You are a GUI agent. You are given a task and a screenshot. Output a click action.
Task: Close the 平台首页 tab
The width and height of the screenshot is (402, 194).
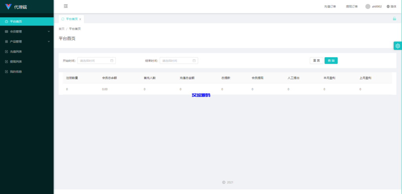point(80,19)
